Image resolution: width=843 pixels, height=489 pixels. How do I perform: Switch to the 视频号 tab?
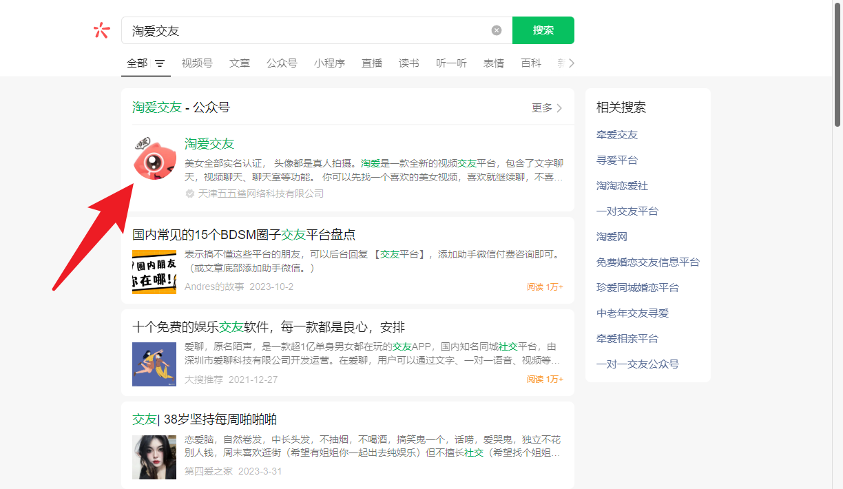click(197, 63)
